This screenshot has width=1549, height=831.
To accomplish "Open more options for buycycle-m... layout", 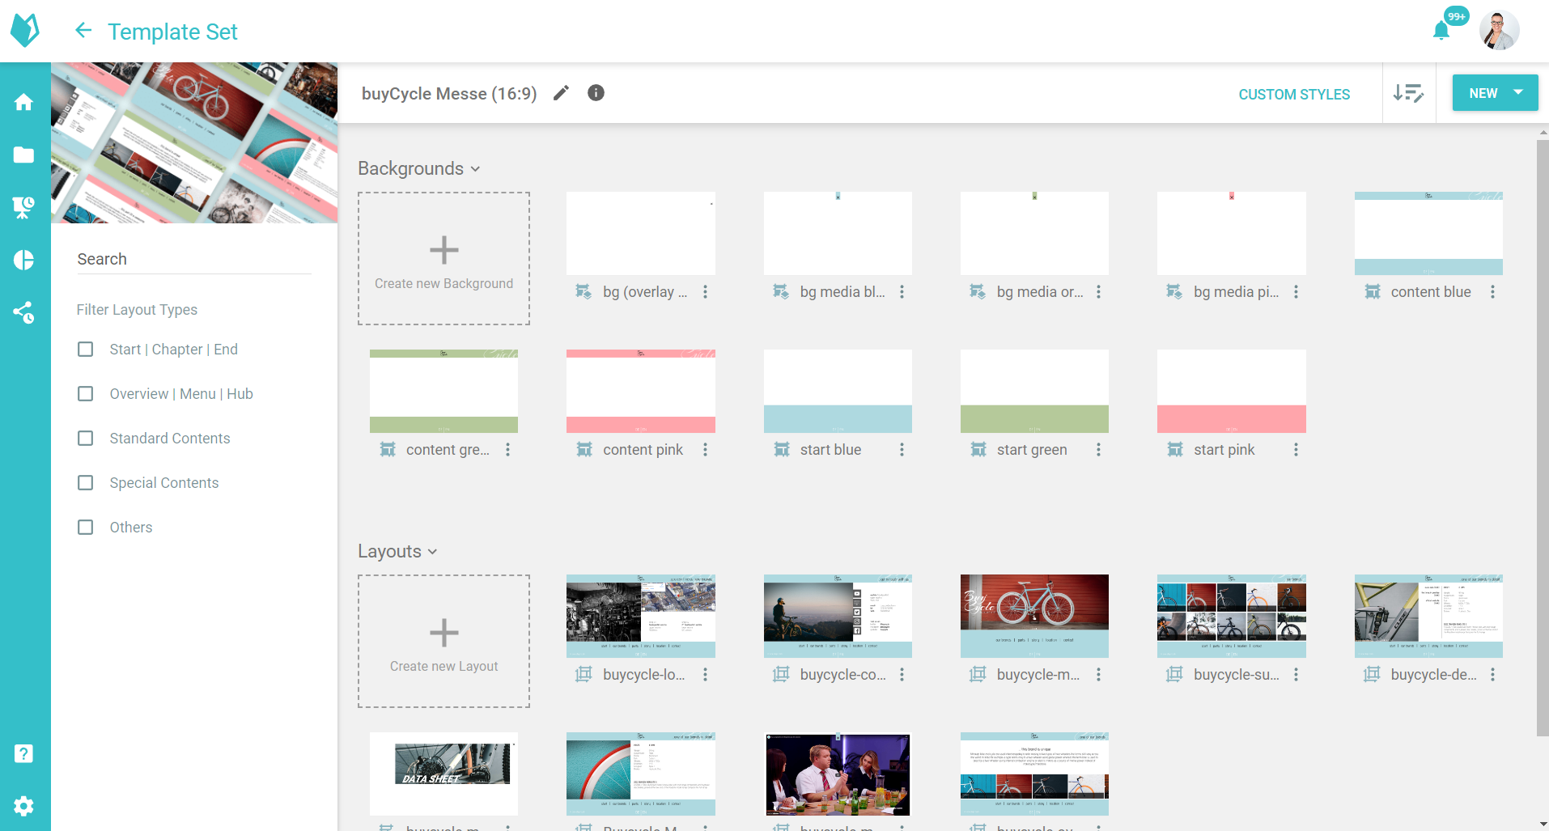I will click(x=1098, y=675).
